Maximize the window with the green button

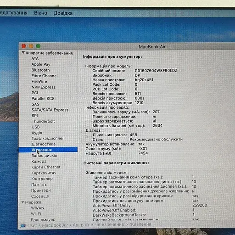tap(38, 46)
